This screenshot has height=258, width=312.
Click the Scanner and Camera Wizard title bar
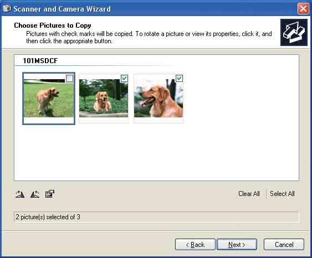click(x=149, y=9)
